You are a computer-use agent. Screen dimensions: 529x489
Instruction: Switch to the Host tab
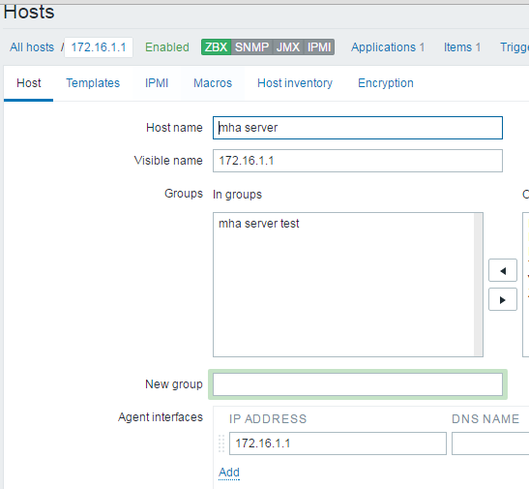click(29, 83)
